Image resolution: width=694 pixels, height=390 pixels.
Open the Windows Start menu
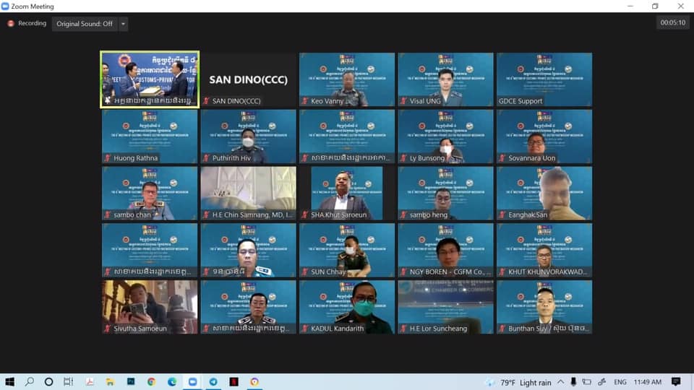click(x=10, y=382)
